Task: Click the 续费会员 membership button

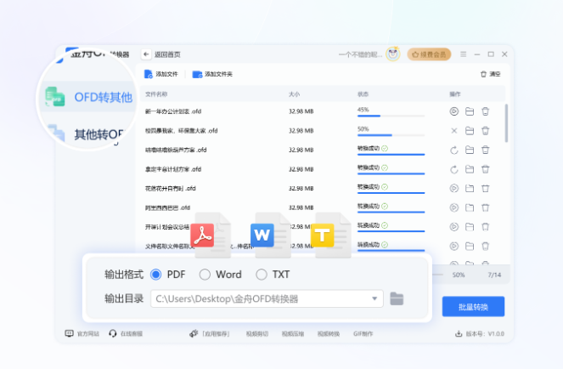Action: pyautogui.click(x=429, y=54)
